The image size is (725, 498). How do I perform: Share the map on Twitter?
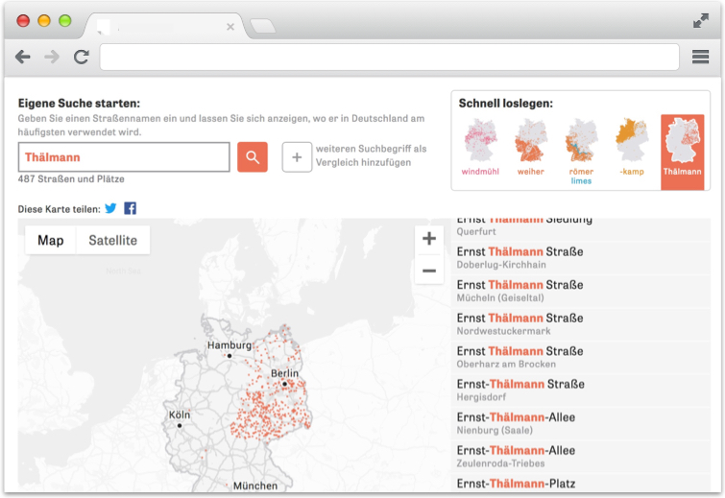(110, 208)
